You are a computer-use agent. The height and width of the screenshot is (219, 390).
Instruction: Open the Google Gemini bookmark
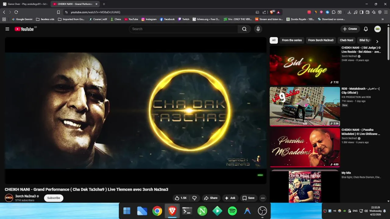point(22,19)
